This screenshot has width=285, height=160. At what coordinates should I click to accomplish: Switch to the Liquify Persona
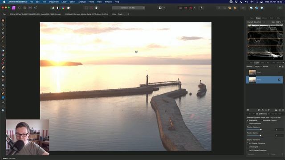(x=20, y=8)
